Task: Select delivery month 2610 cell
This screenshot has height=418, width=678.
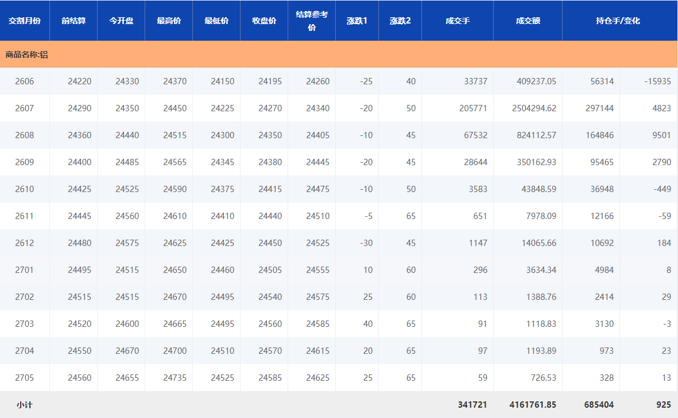Action: point(24,189)
